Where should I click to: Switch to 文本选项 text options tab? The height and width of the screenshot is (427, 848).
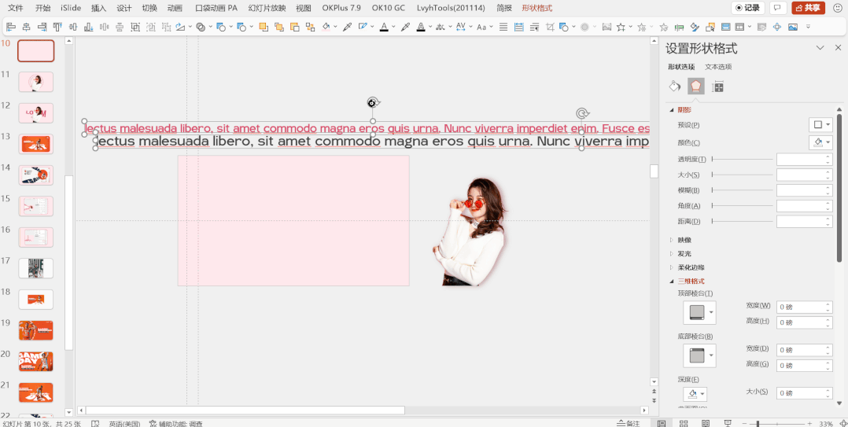(x=718, y=67)
